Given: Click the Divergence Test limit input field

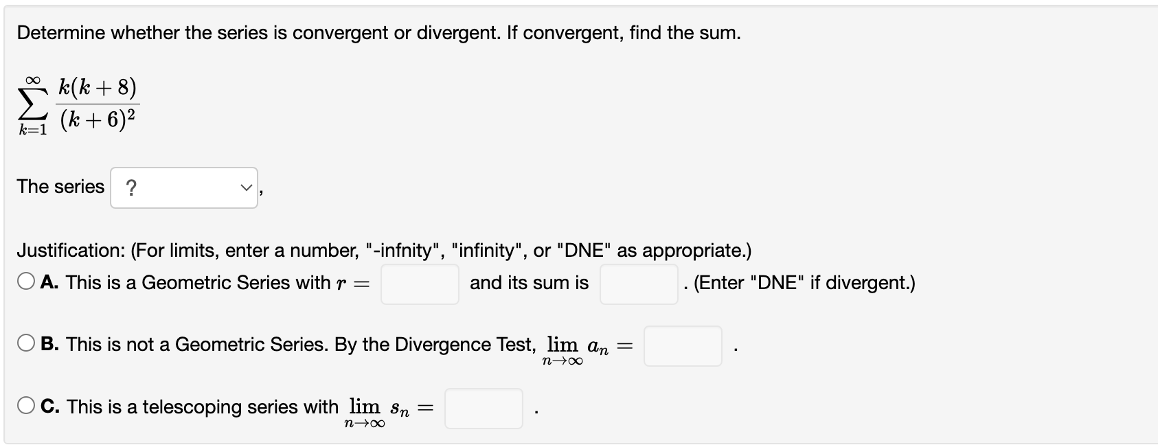Looking at the screenshot, I should [682, 347].
